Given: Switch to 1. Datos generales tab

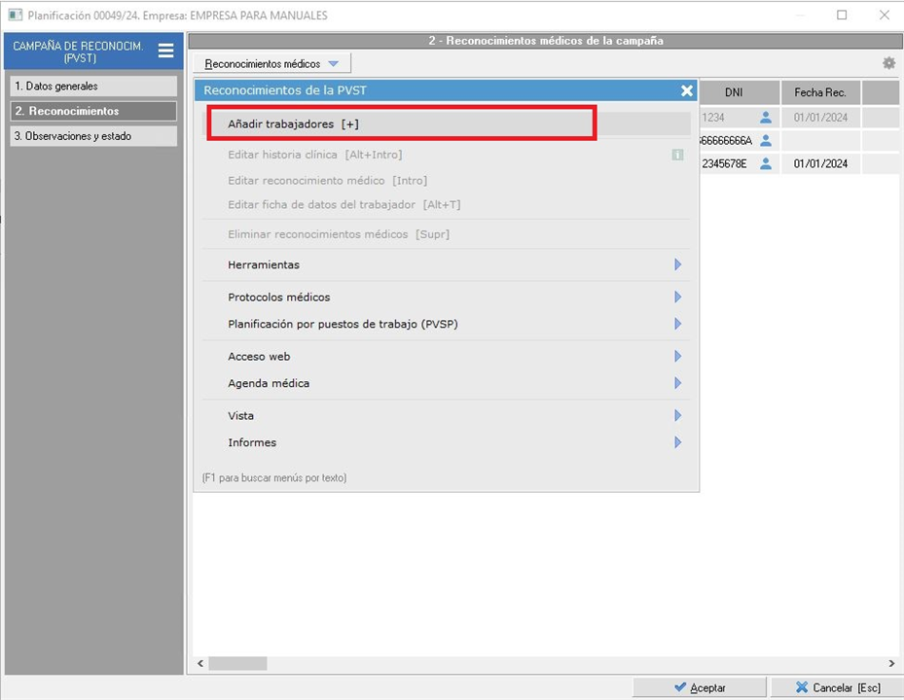Looking at the screenshot, I should pyautogui.click(x=93, y=87).
